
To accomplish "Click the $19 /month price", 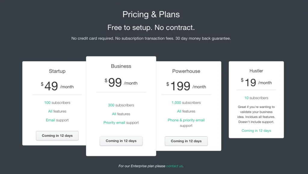I will (256, 82).
